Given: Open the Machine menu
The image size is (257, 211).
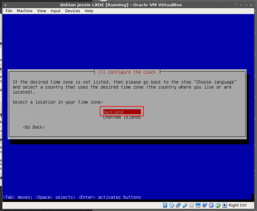Looking at the screenshot, I should [25, 11].
